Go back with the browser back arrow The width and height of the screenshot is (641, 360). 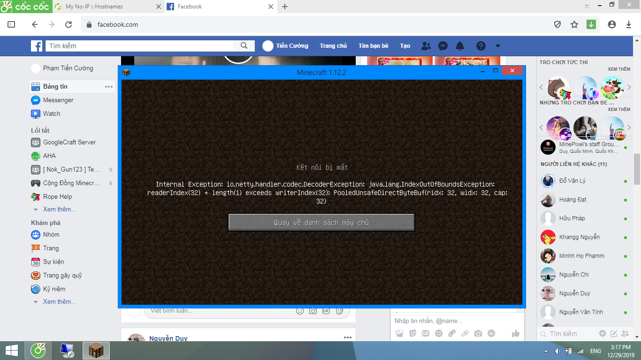(x=35, y=24)
